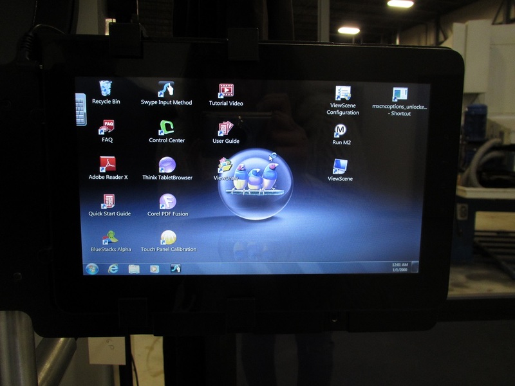This screenshot has height=386, width=515.
Task: Open the ViewScene Configuration shortcut
Action: pyautogui.click(x=342, y=94)
